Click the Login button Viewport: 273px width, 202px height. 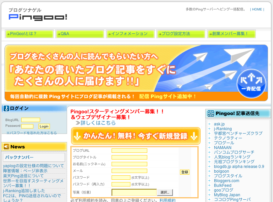(44, 126)
